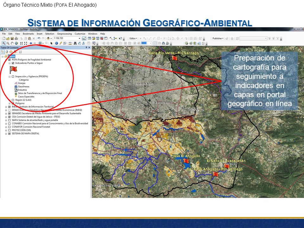Viewport: 304px width, 228px height.
Task: Check the CONABIO layer group
Action: point(9,123)
